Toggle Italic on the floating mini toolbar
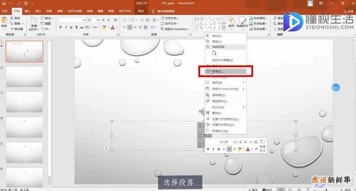This screenshot has width=356, height=191. [213, 149]
